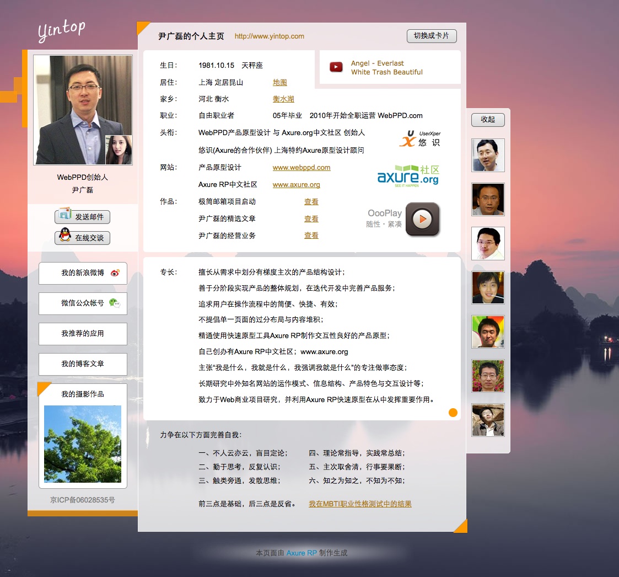Image resolution: width=619 pixels, height=577 pixels.
Task: Click the 在线交谈 button
Action: click(83, 238)
